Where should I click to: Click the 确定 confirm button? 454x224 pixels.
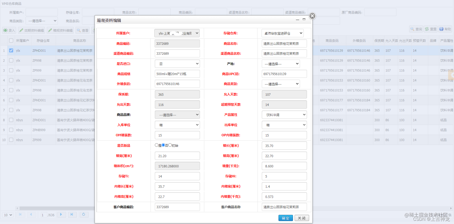[285, 218]
